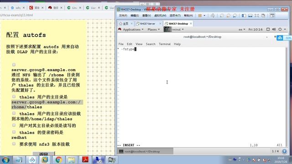
Task: Click the volume speaker icon in GNOME bar
Action: (274, 29)
